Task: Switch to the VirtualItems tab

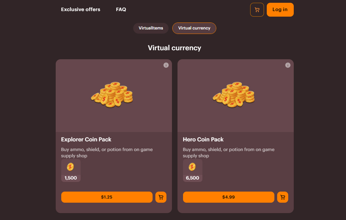Action: coord(151,28)
